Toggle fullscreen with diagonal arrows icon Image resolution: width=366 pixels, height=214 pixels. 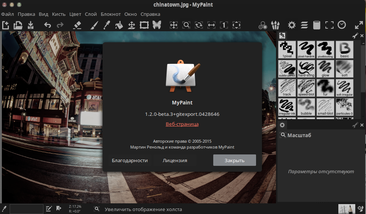[x=359, y=25]
